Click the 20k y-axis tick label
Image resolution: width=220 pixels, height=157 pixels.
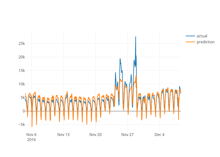[20, 57]
